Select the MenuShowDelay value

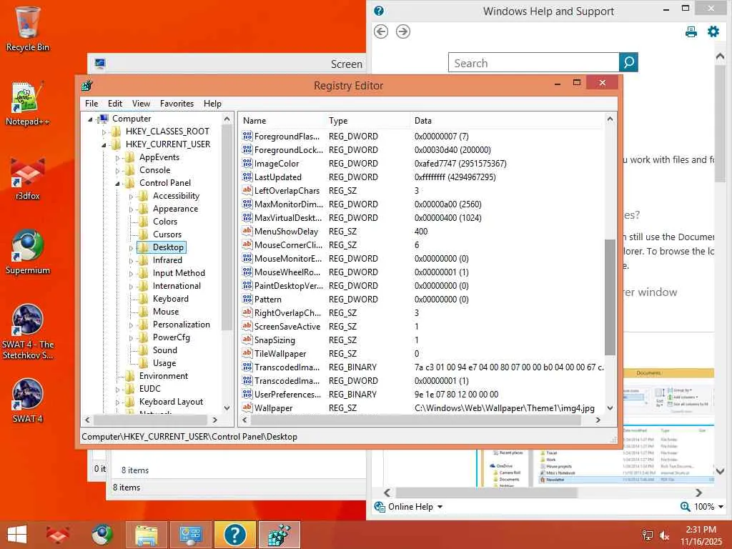coord(286,232)
